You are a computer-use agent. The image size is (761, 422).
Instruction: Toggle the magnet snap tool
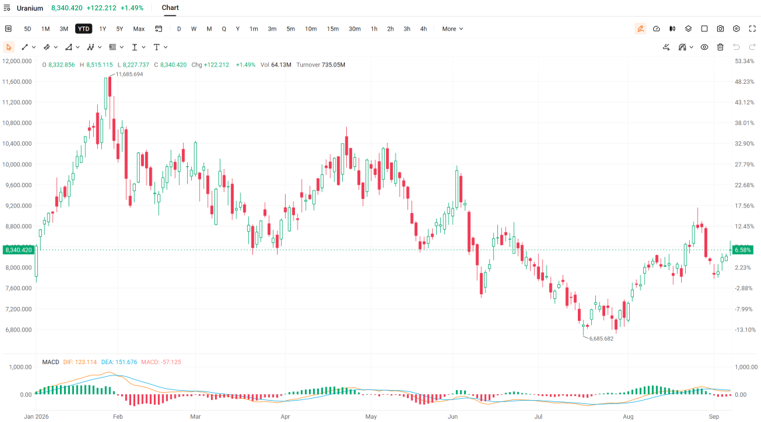pos(682,47)
